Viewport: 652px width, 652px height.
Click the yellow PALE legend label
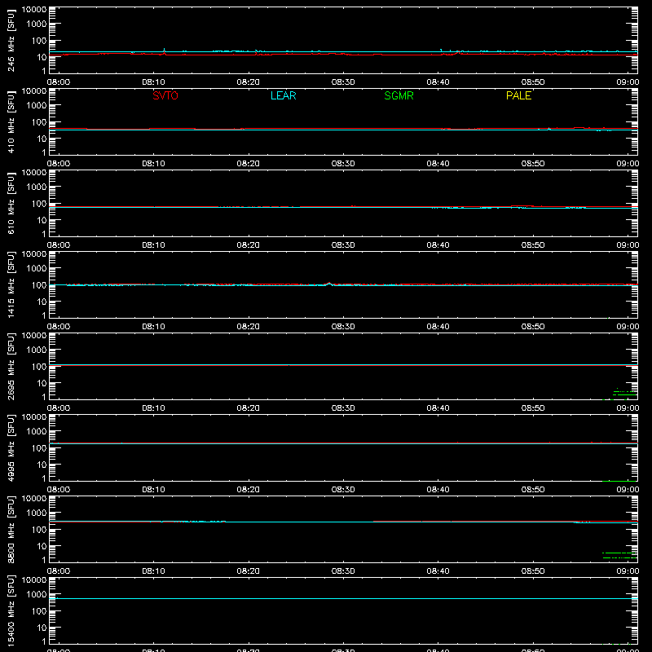[x=518, y=95]
